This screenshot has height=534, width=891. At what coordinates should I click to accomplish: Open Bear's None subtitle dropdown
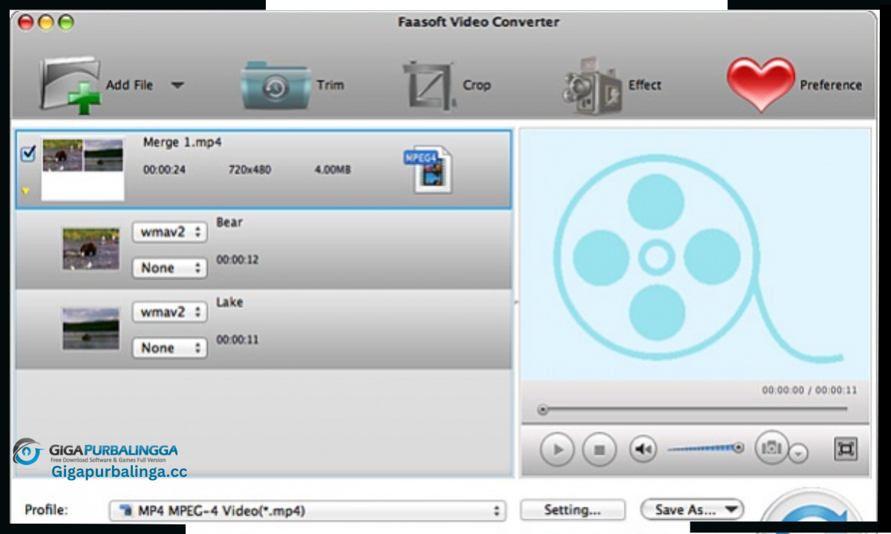tap(169, 268)
